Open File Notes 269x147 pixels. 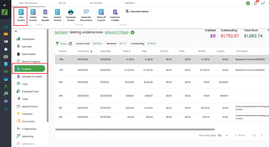click(25, 114)
